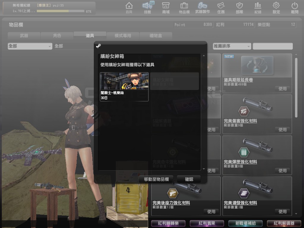The image size is (304, 228).
Task: Click the 道具期限延長卷 hourglass item image
Action: tap(257, 66)
